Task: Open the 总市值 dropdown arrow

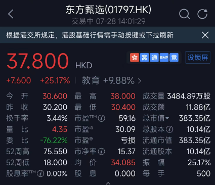Action: click(167, 118)
